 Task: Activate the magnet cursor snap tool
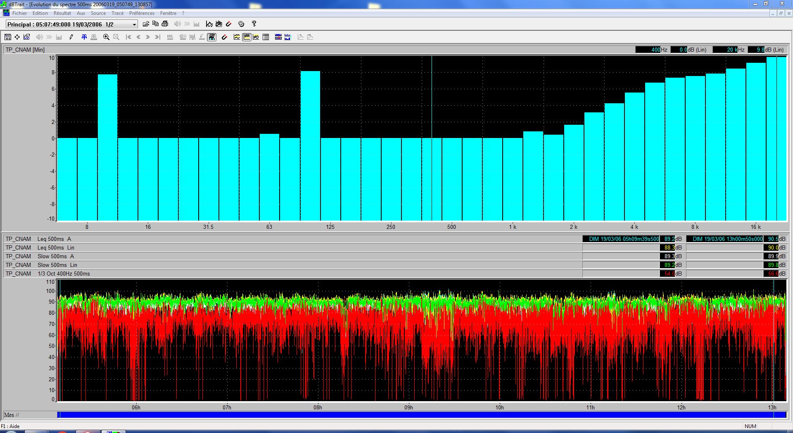[x=224, y=37]
